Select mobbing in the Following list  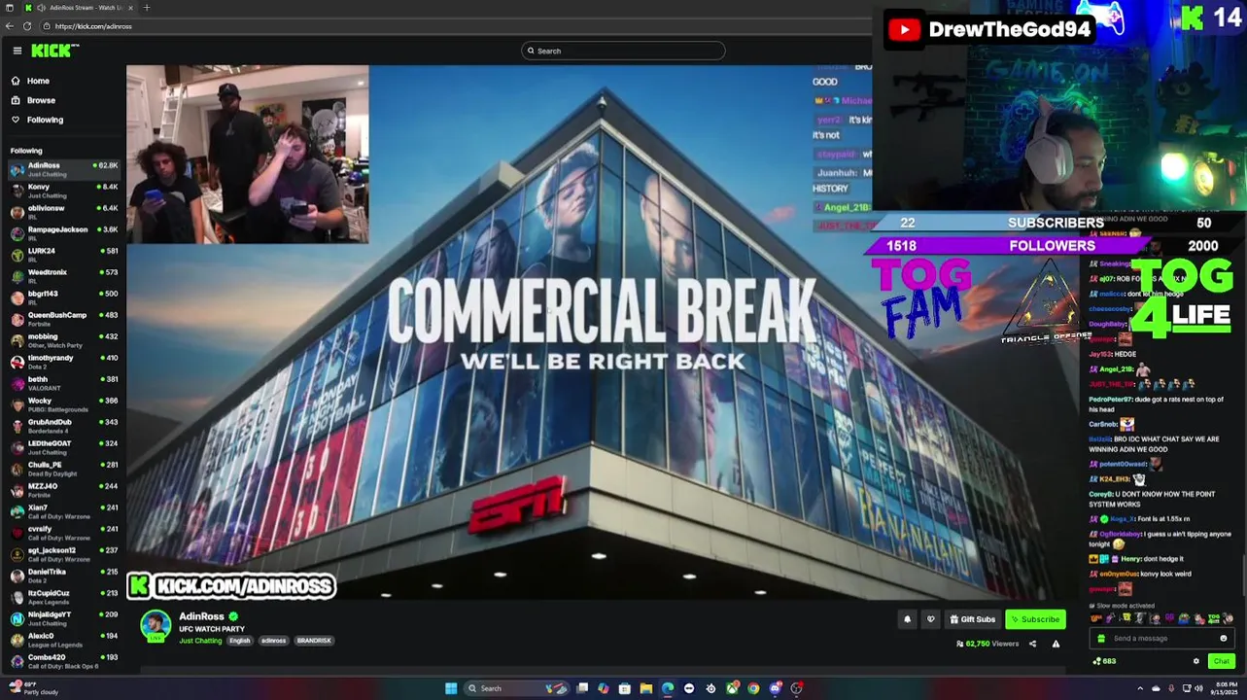click(x=63, y=340)
